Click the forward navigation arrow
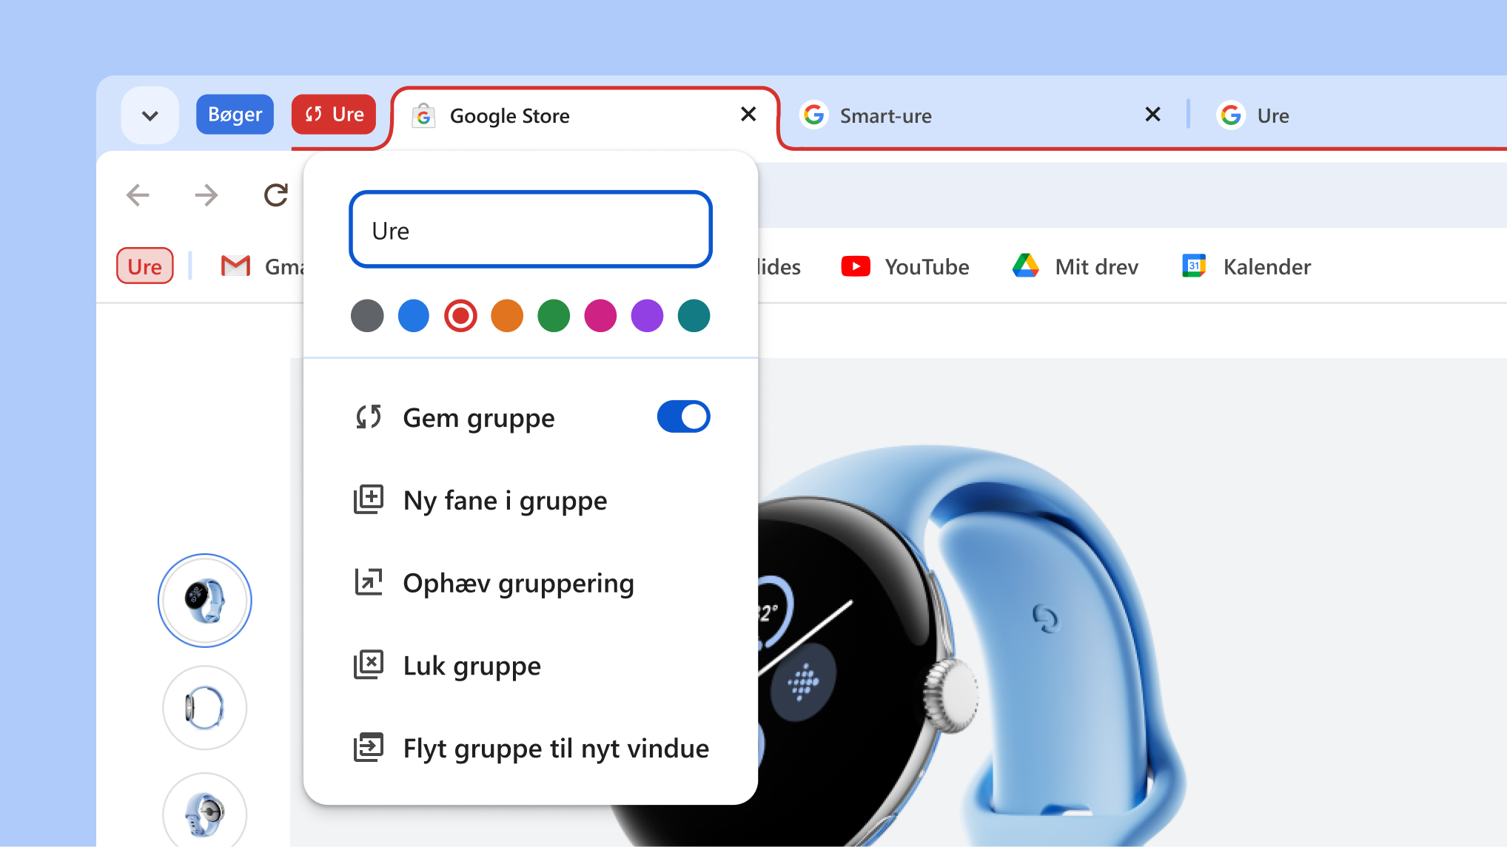 point(207,195)
